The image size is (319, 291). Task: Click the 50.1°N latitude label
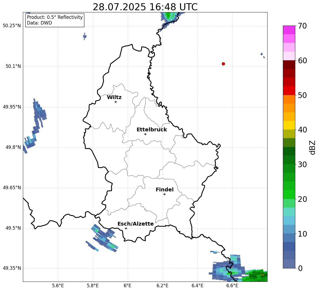click(x=13, y=66)
